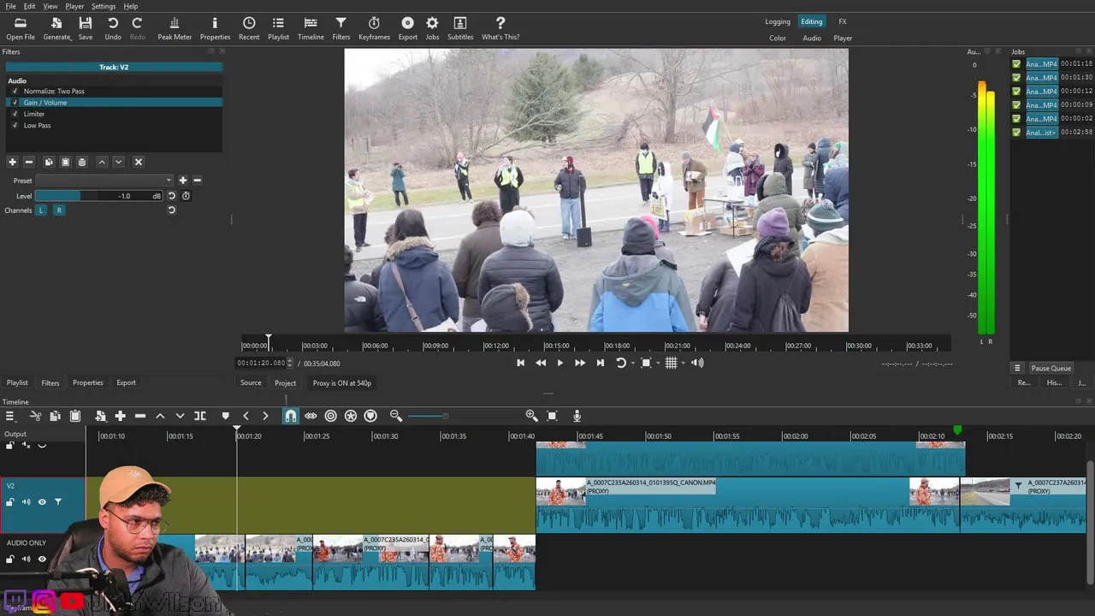This screenshot has width=1095, height=616.
Task: Open the Settings menu
Action: coord(104,6)
